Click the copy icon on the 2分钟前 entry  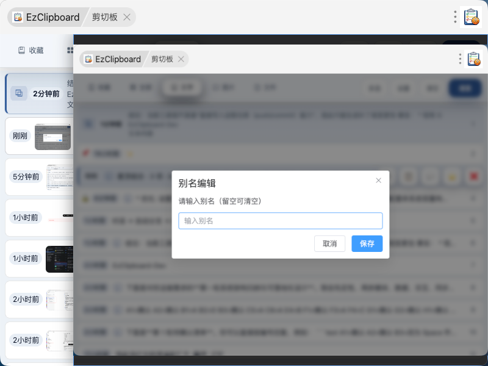pos(19,93)
